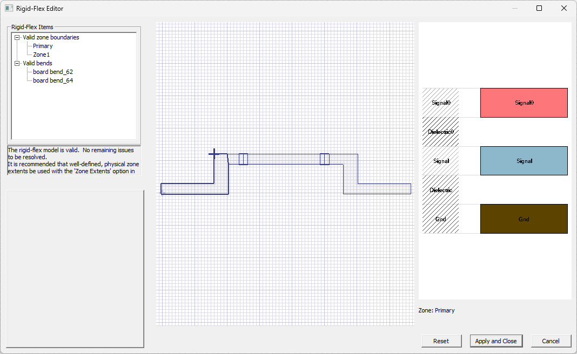Collapse the Valid bends branch
The image size is (577, 354).
tap(17, 63)
